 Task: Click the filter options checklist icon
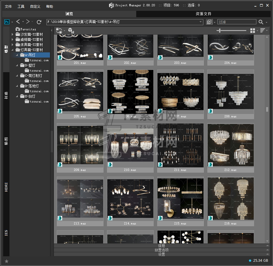tap(209, 22)
